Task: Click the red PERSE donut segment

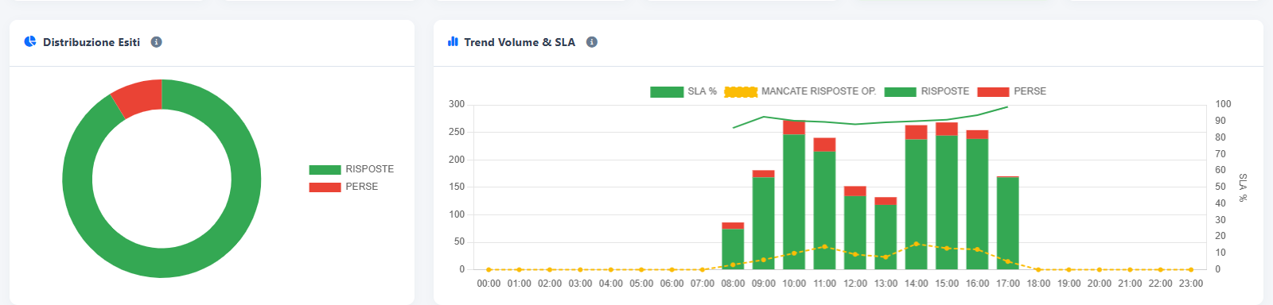Action: (139, 97)
